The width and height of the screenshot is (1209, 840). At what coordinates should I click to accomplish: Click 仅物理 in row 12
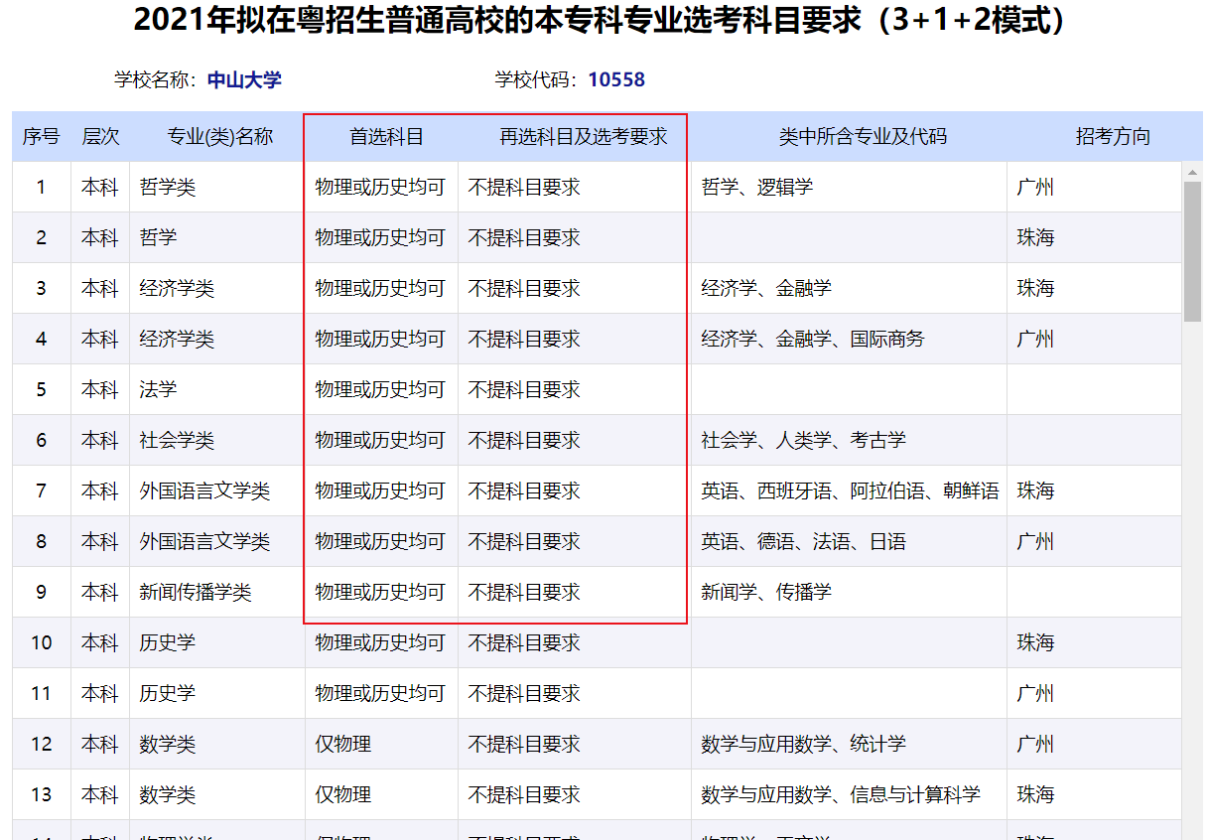click(343, 745)
